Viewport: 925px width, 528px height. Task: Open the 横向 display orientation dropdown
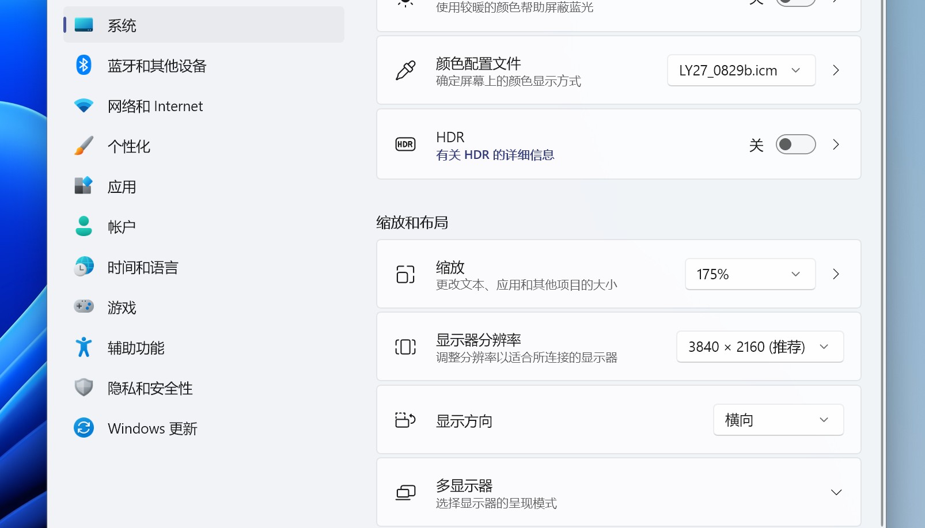point(778,420)
